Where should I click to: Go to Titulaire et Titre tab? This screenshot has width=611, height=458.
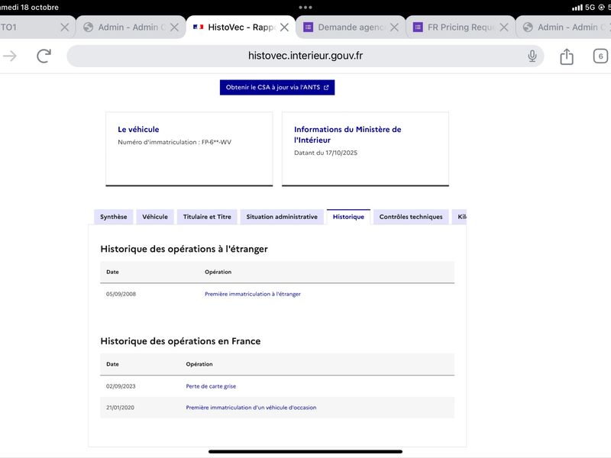pyautogui.click(x=207, y=217)
